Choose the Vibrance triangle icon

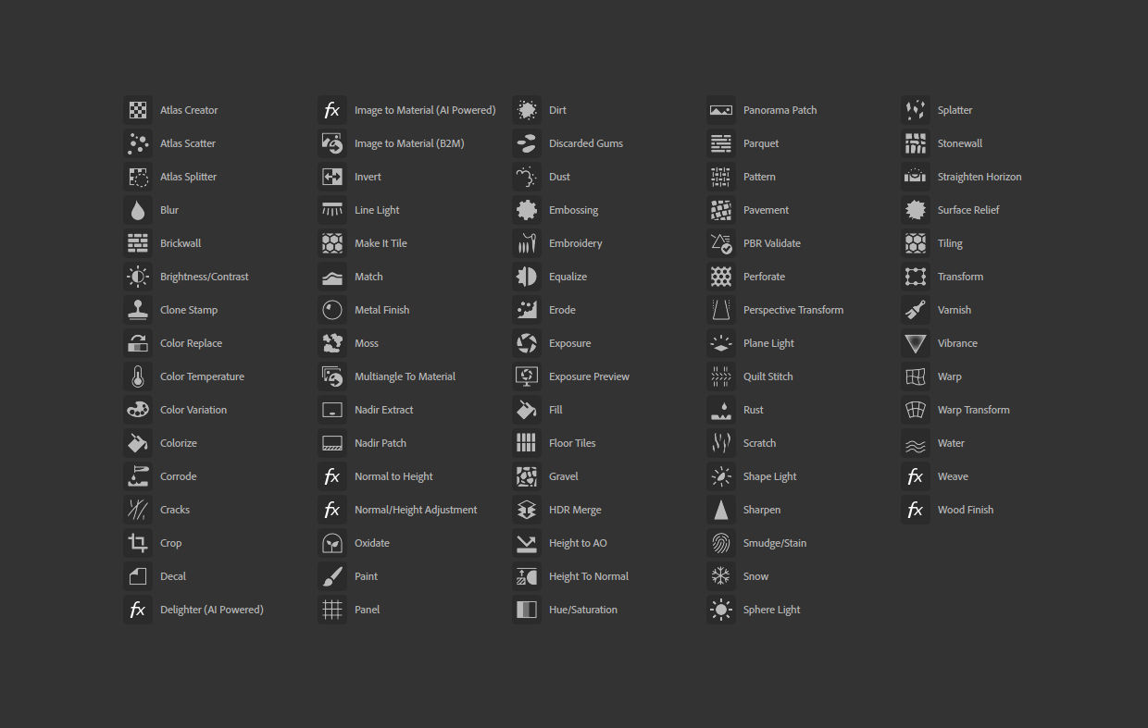[x=916, y=343]
